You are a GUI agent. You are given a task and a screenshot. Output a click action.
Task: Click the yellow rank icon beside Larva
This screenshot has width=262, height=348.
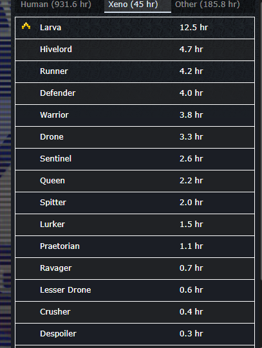click(26, 26)
